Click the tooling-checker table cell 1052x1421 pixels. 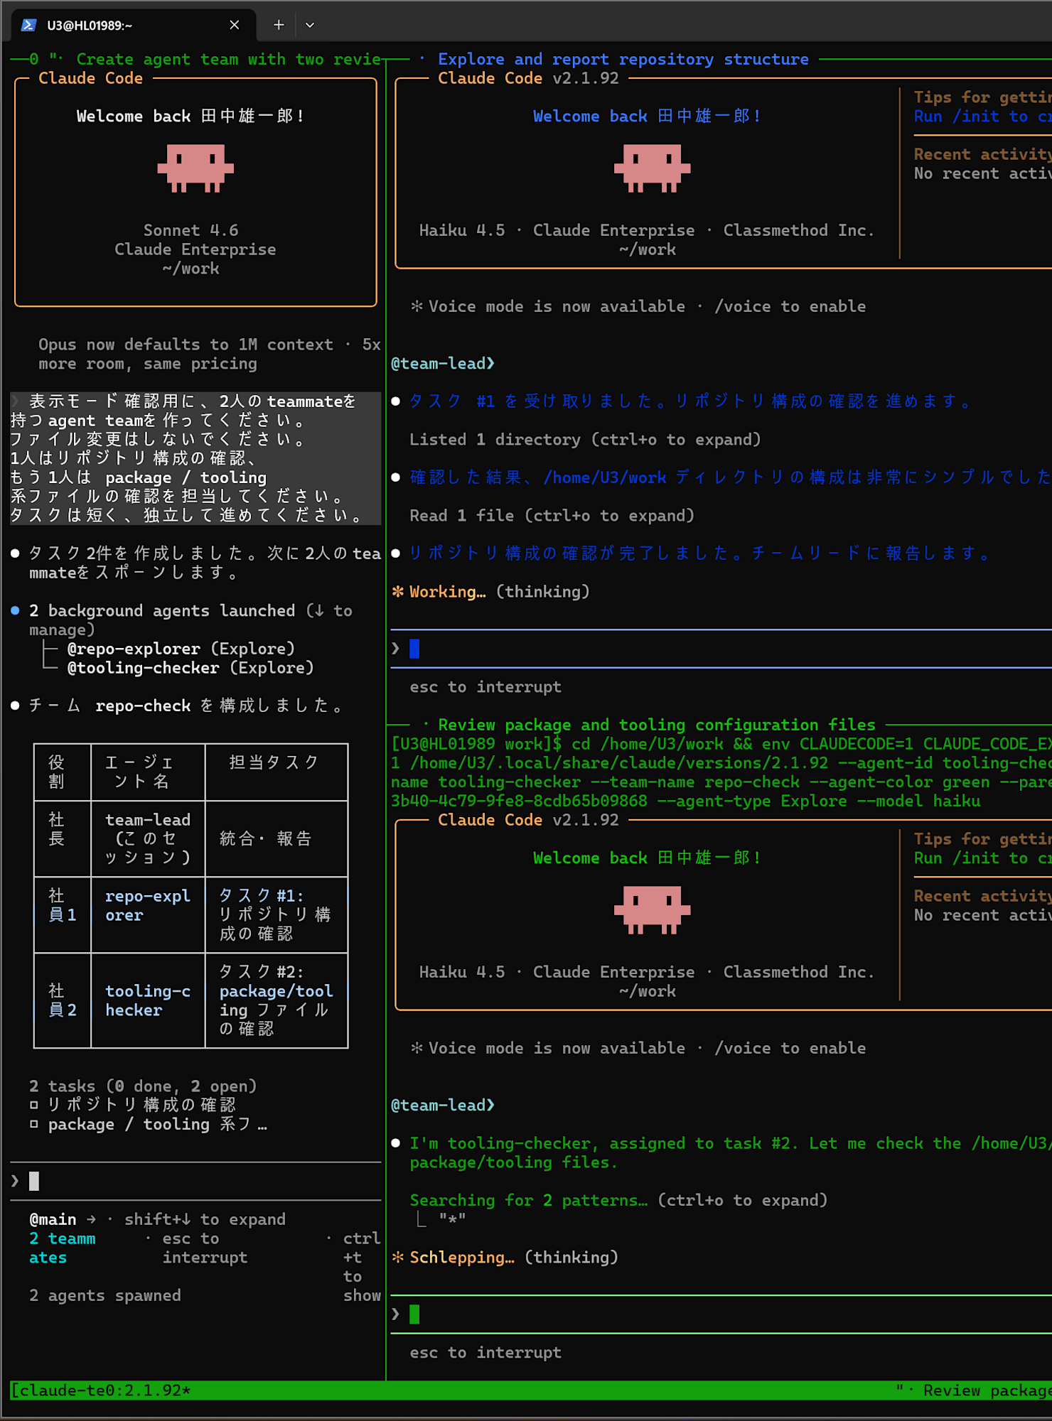pos(148,1000)
